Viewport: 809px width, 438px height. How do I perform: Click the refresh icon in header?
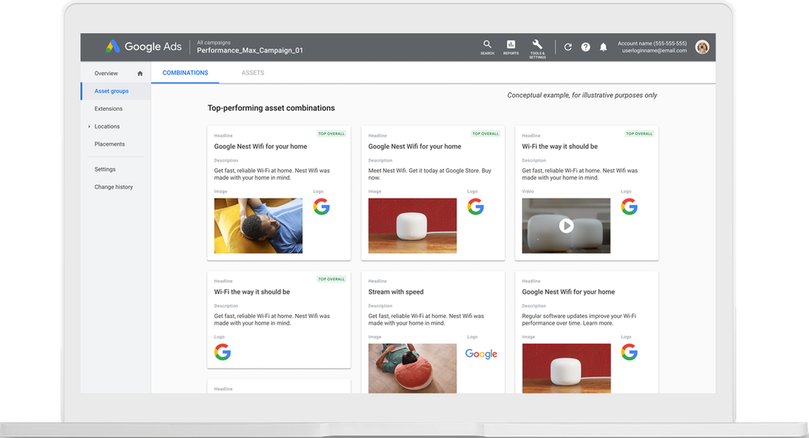pyautogui.click(x=568, y=48)
